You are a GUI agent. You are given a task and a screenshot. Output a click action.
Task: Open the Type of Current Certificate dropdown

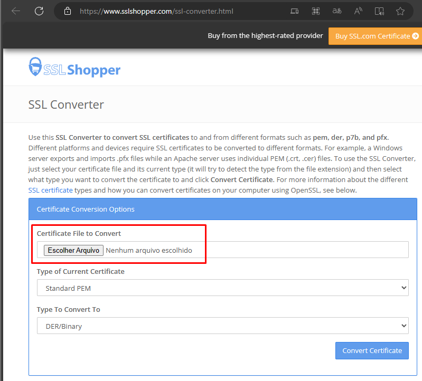coord(222,288)
